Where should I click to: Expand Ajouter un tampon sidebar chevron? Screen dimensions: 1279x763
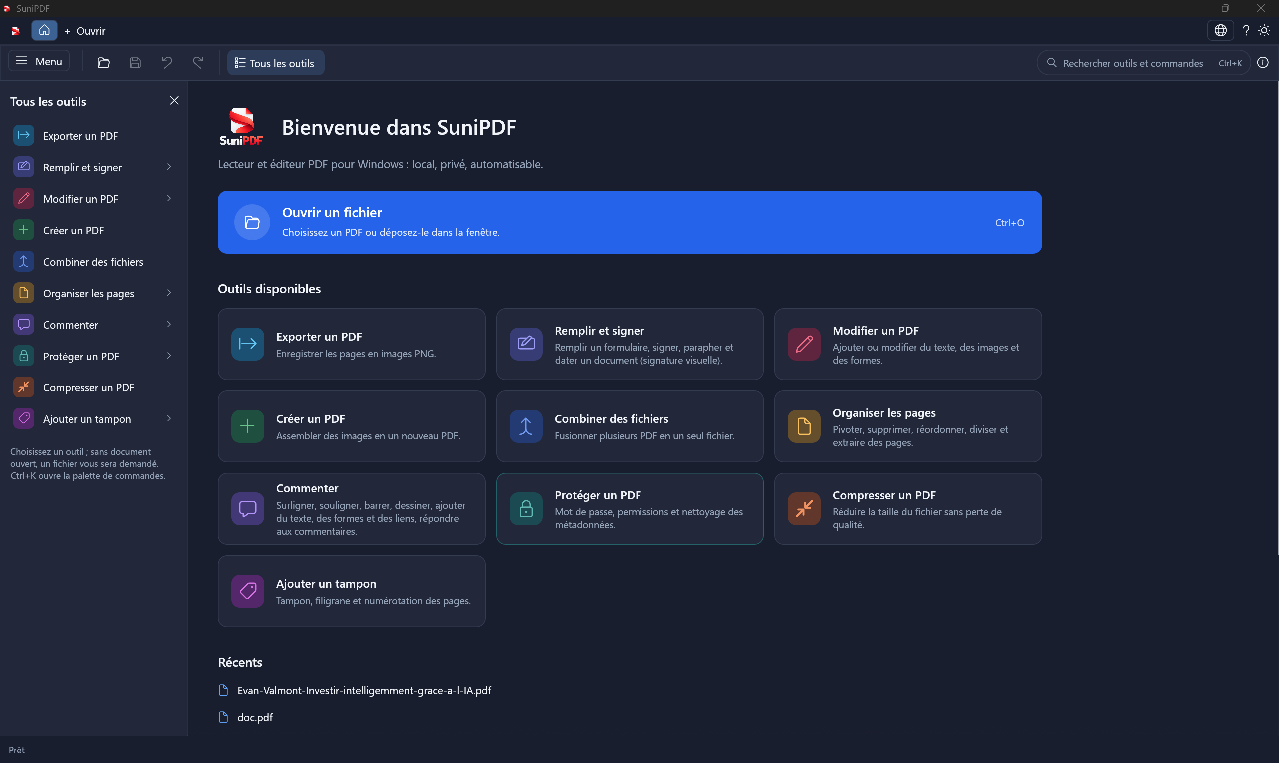point(169,419)
